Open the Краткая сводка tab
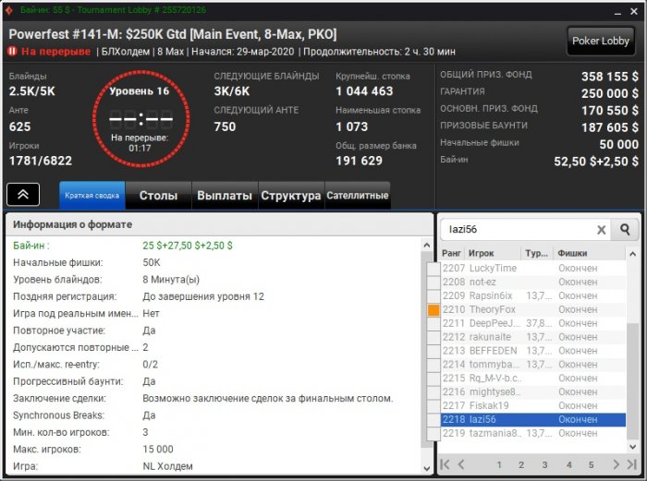Image resolution: width=647 pixels, height=481 pixels. 92,196
